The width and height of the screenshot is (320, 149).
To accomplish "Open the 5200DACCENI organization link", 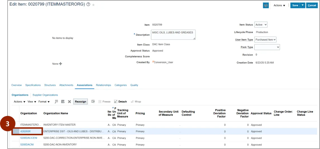I will 29,138.
